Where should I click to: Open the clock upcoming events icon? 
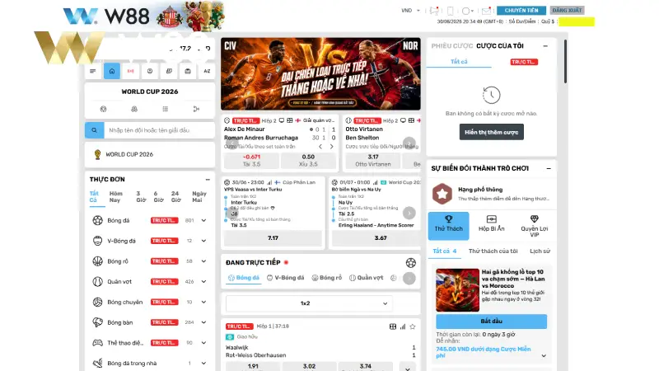tap(150, 71)
